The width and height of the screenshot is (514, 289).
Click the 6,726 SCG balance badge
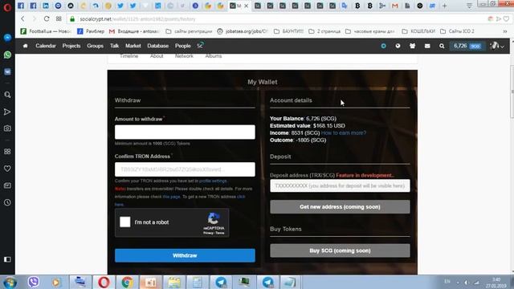click(467, 46)
